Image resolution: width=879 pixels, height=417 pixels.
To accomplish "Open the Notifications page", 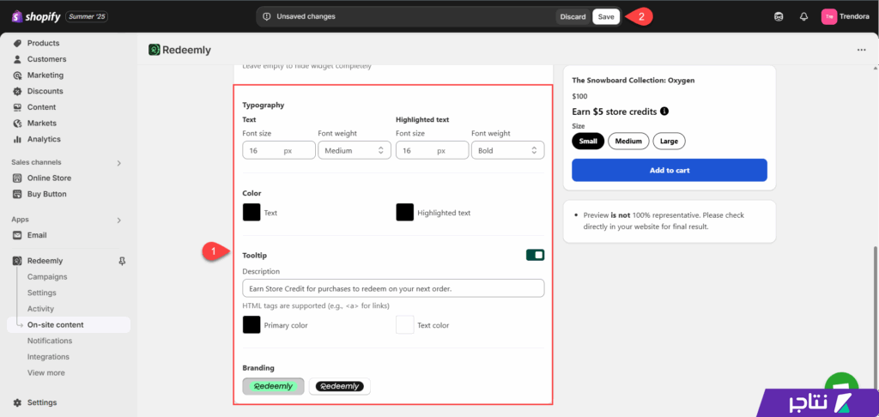I will click(49, 341).
